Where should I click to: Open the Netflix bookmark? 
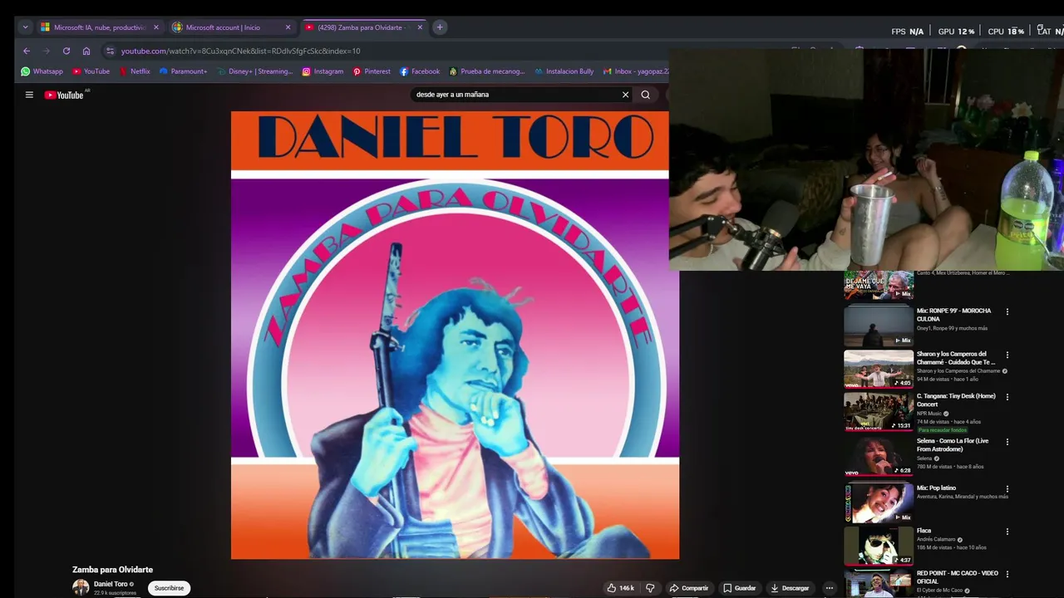pyautogui.click(x=135, y=71)
